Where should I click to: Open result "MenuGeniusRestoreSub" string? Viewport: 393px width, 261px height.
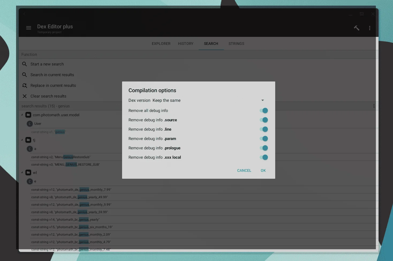(61, 157)
